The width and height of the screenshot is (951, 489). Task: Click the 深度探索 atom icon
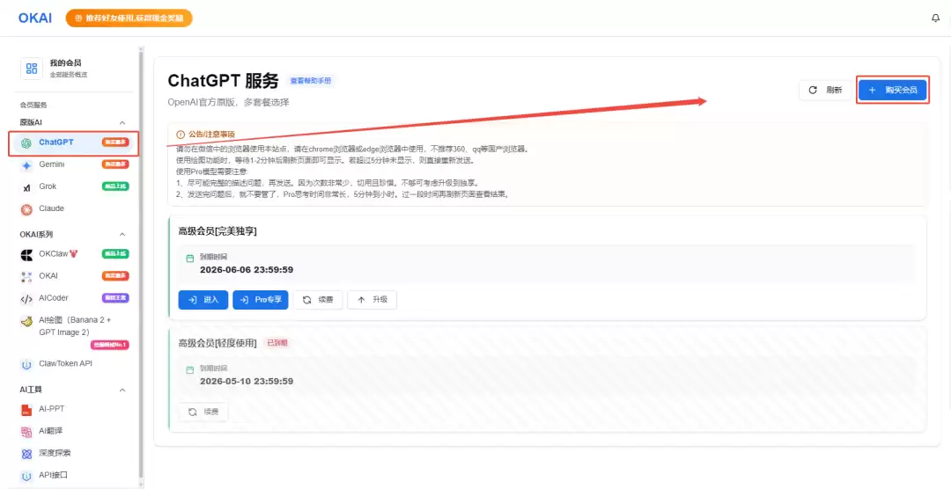click(x=26, y=454)
